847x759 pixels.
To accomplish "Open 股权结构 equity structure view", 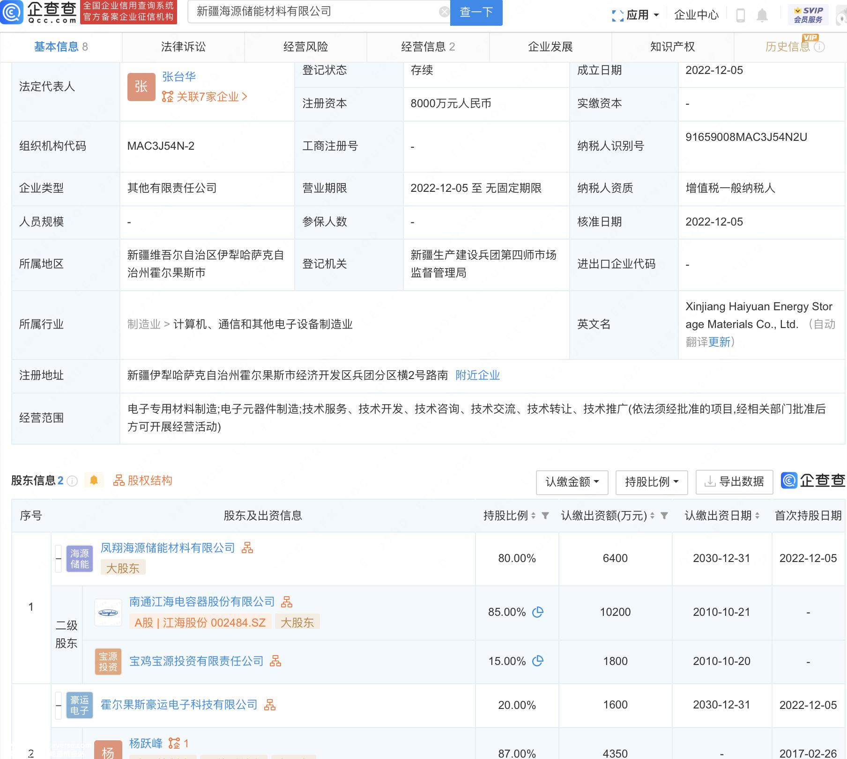I will tap(143, 481).
